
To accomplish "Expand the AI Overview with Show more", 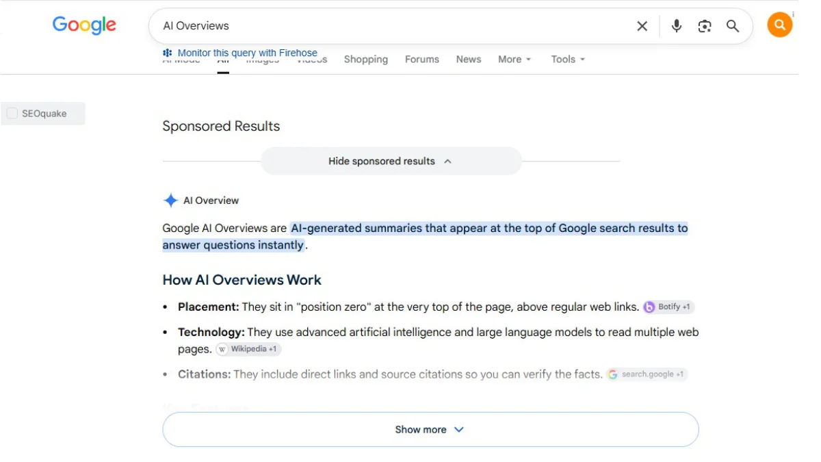I will (x=430, y=430).
